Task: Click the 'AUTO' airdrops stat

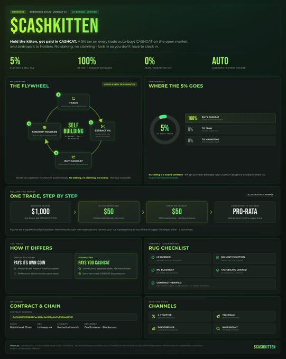Action: [220, 61]
